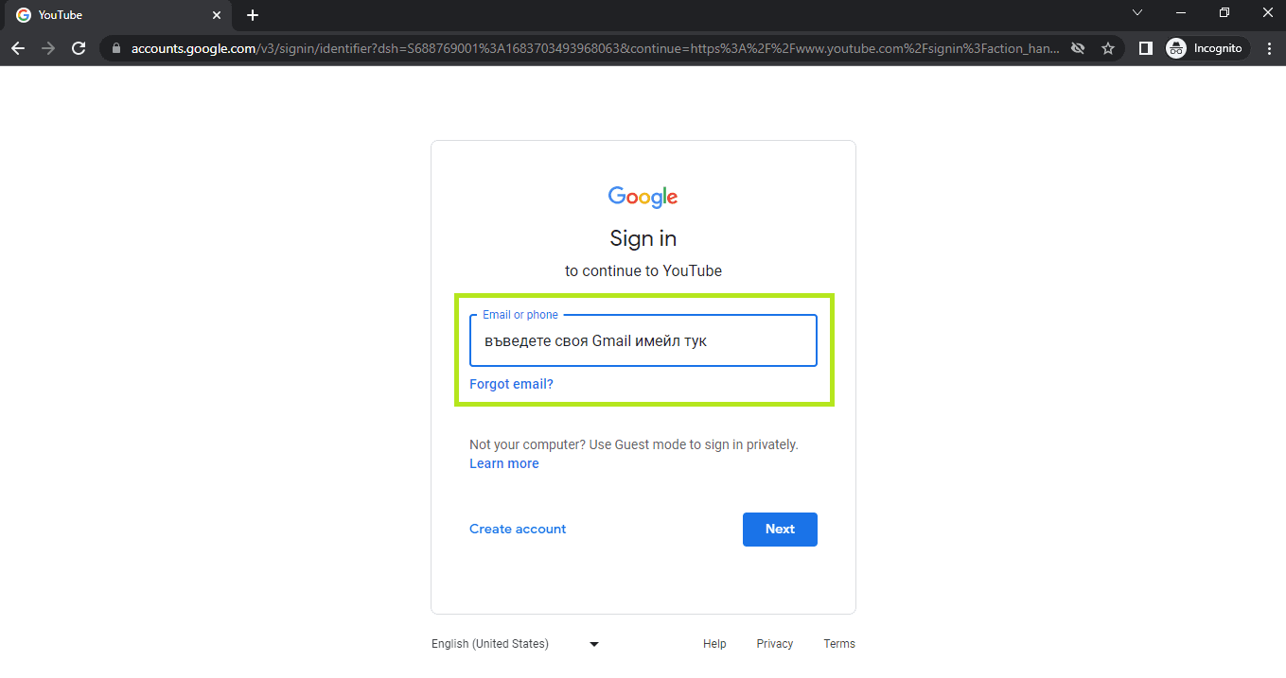
Task: Reload the current page
Action: [x=79, y=48]
